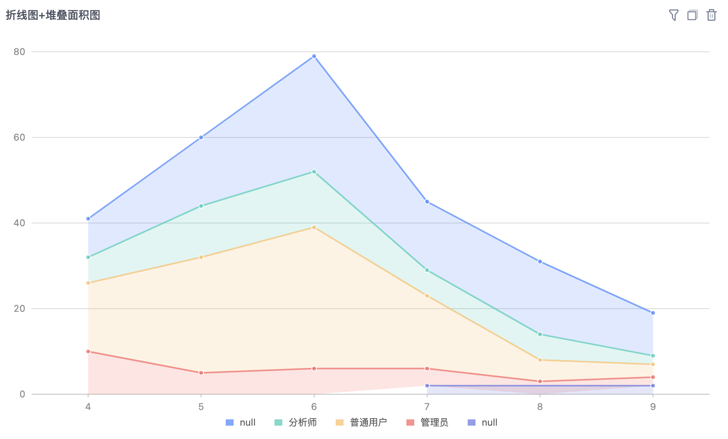This screenshot has height=439, width=728.
Task: Select the blue line's peak point at 6
Action: (314, 56)
